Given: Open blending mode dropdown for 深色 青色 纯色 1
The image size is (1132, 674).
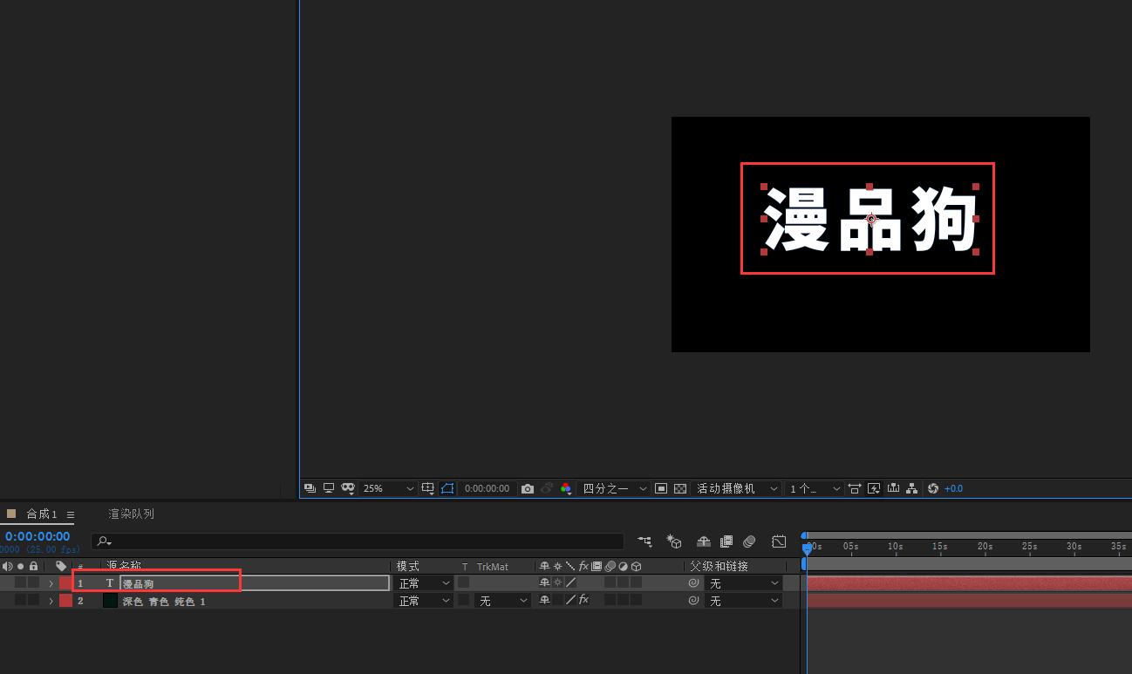Looking at the screenshot, I should (425, 601).
